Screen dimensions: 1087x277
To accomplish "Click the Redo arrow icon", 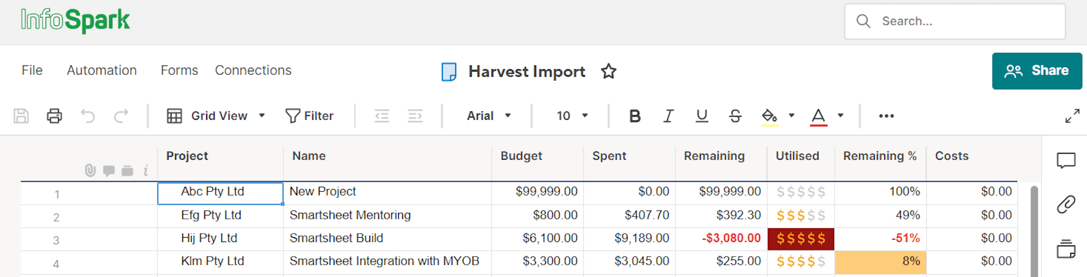I will (x=121, y=116).
